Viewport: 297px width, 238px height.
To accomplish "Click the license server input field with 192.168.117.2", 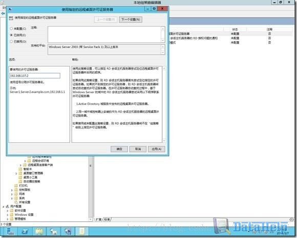I will (35, 76).
